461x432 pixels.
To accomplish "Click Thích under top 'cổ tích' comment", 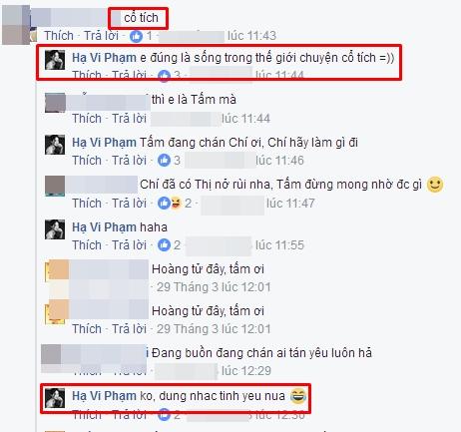I will pyautogui.click(x=59, y=36).
